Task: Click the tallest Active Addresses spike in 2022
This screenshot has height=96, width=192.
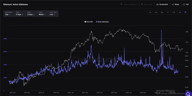Action: coord(161,30)
